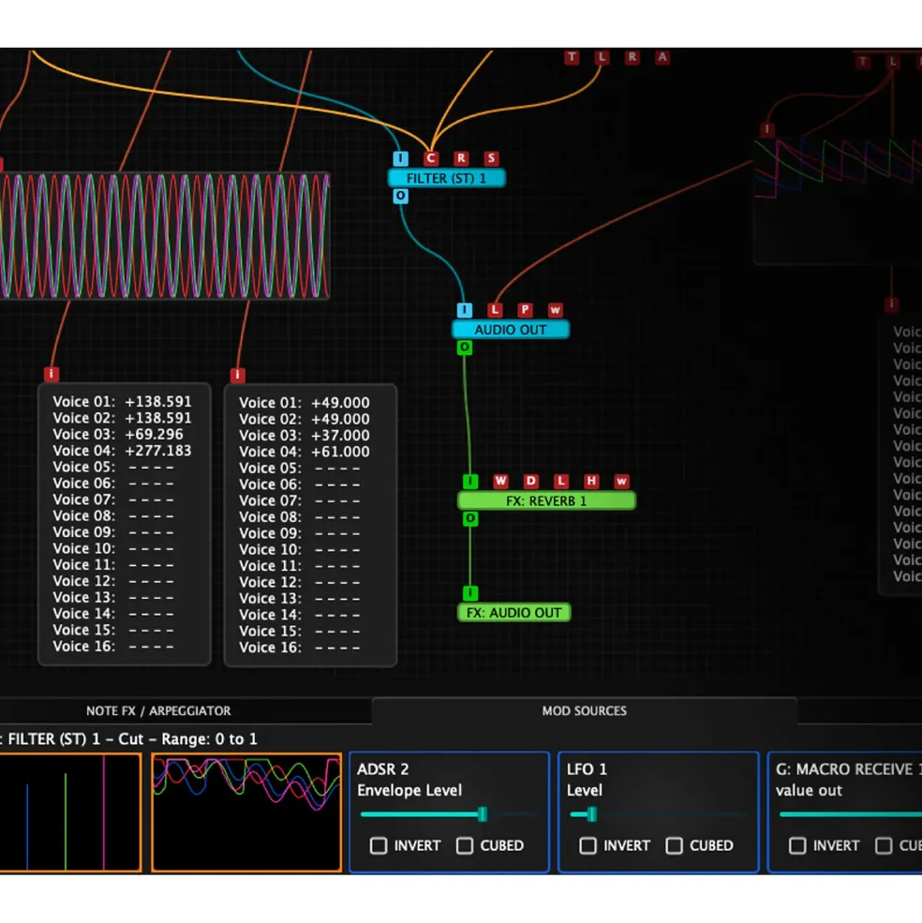Click the 'Voice 01: +138.591' row

(x=122, y=401)
